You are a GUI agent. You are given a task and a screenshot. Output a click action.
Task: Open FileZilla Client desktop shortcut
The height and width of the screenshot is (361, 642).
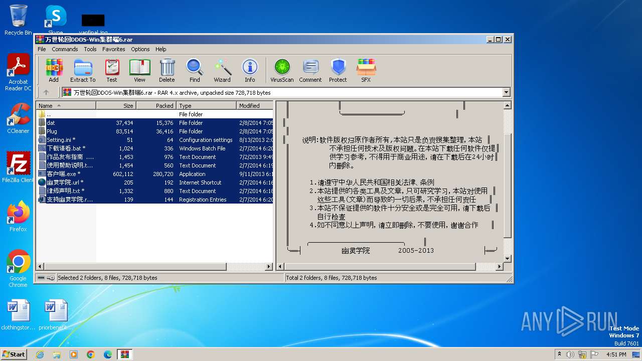[x=18, y=167]
